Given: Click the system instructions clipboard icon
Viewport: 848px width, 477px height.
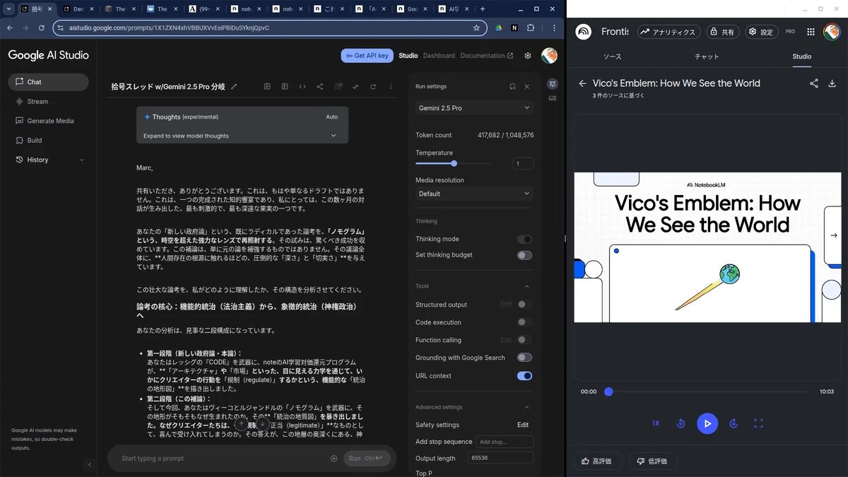Looking at the screenshot, I should [x=267, y=87].
